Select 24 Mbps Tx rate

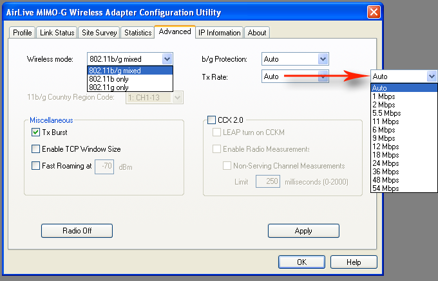pos(404,163)
